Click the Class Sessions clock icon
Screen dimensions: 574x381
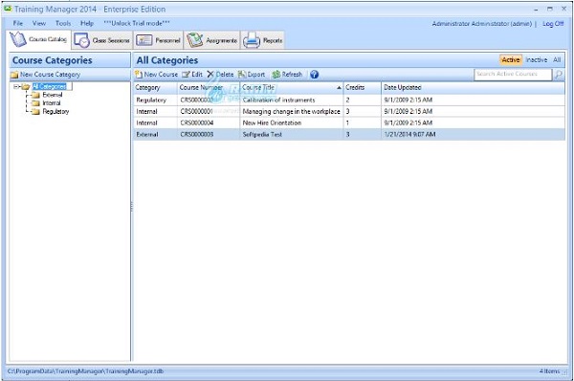81,40
